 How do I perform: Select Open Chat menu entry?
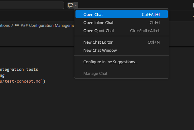coord(122,14)
